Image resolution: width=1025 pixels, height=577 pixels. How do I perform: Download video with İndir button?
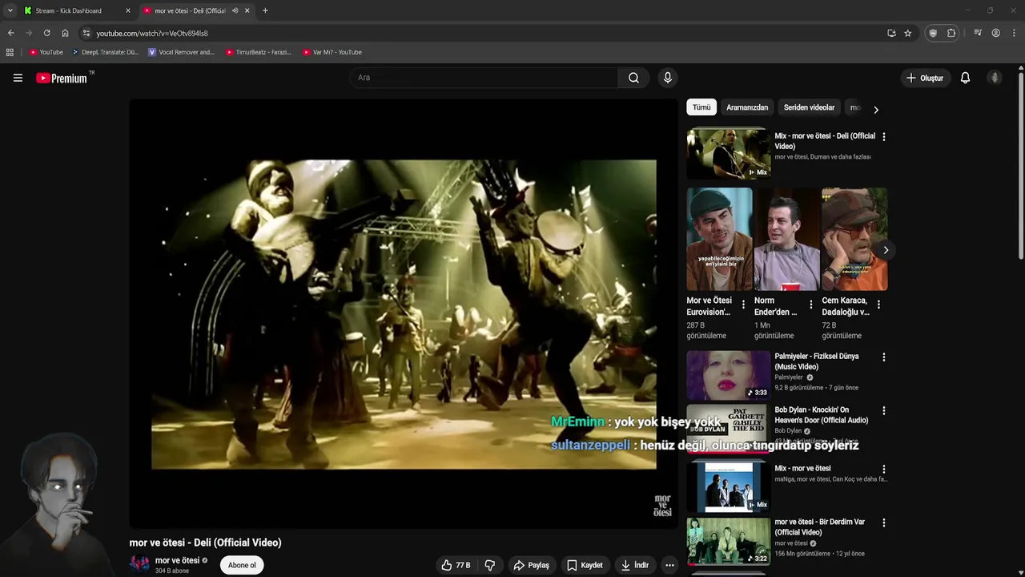tap(635, 565)
